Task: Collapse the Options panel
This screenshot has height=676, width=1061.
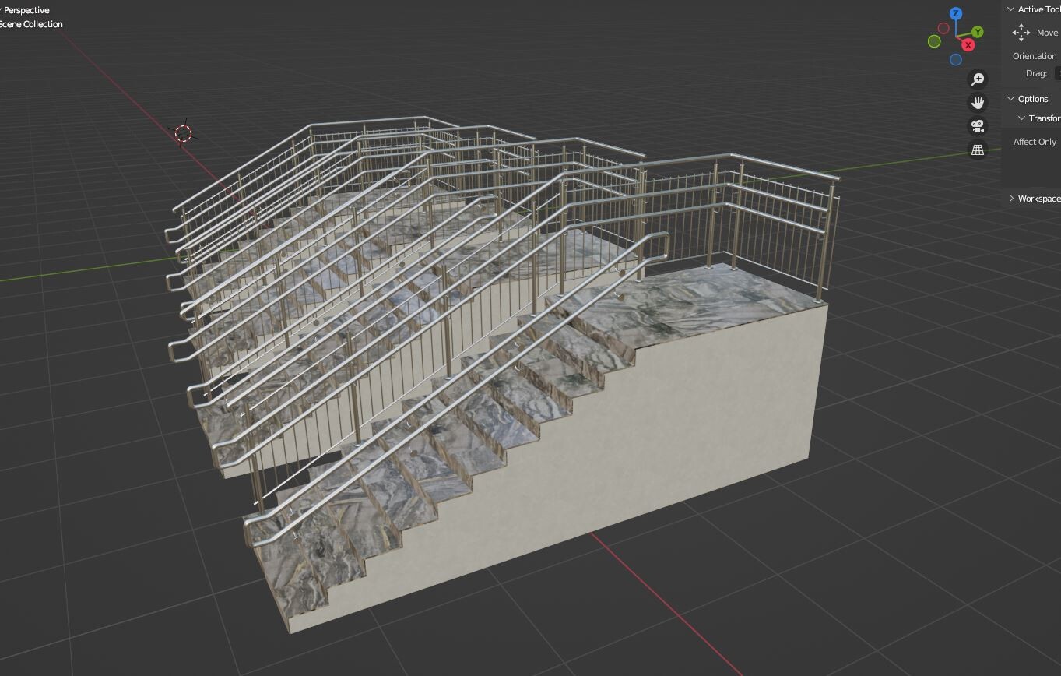Action: [x=1010, y=99]
